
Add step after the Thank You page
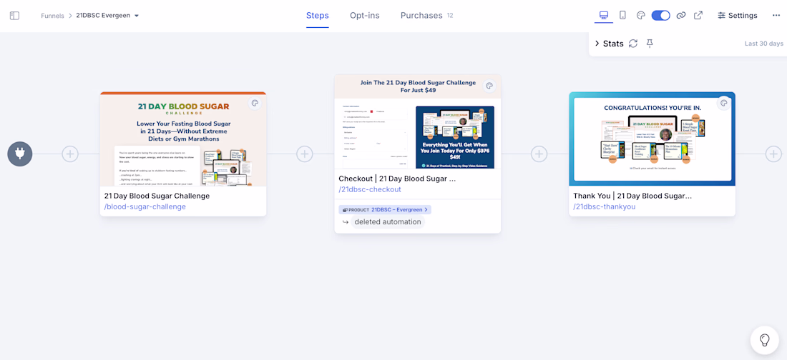[x=773, y=154]
